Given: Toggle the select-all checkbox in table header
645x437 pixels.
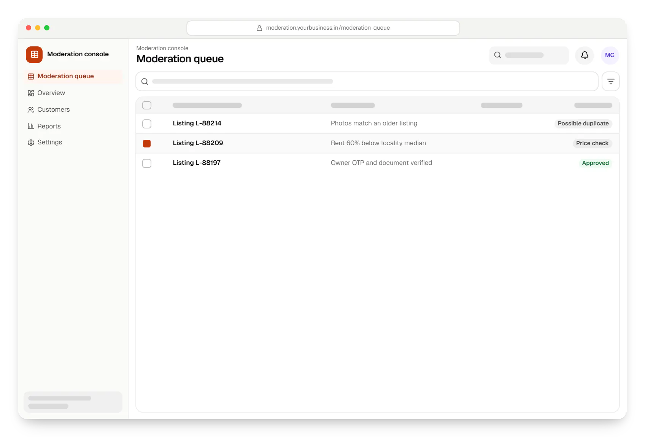Looking at the screenshot, I should pos(147,105).
